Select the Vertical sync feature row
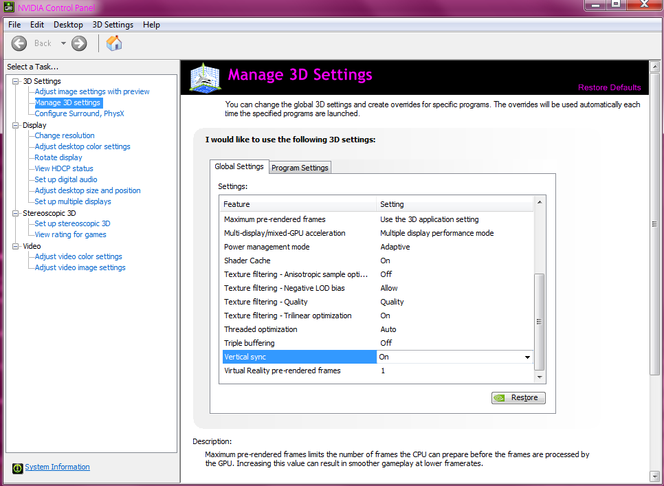This screenshot has height=486, width=664. [x=378, y=357]
